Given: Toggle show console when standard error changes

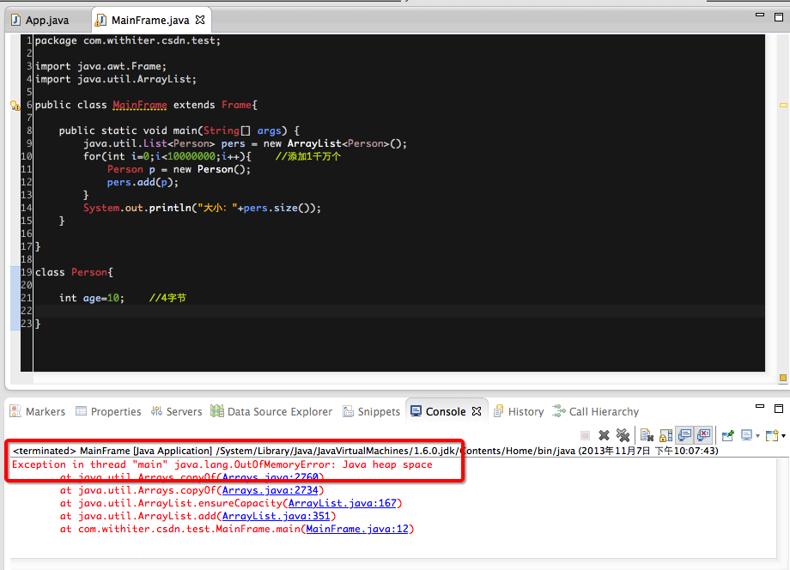Looking at the screenshot, I should [x=703, y=435].
